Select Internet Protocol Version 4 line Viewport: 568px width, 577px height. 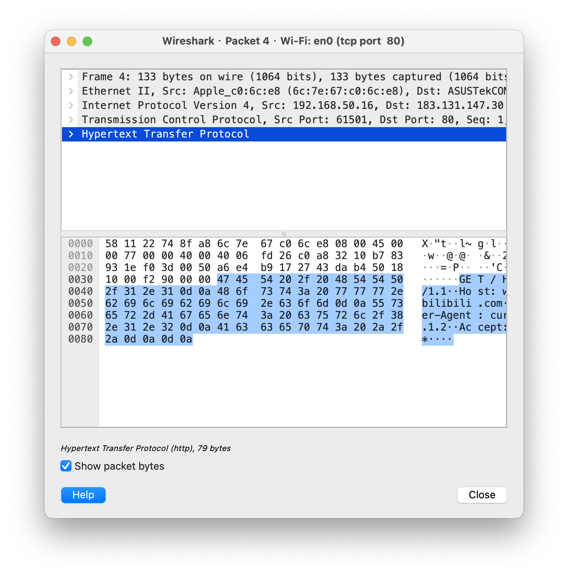(284, 105)
